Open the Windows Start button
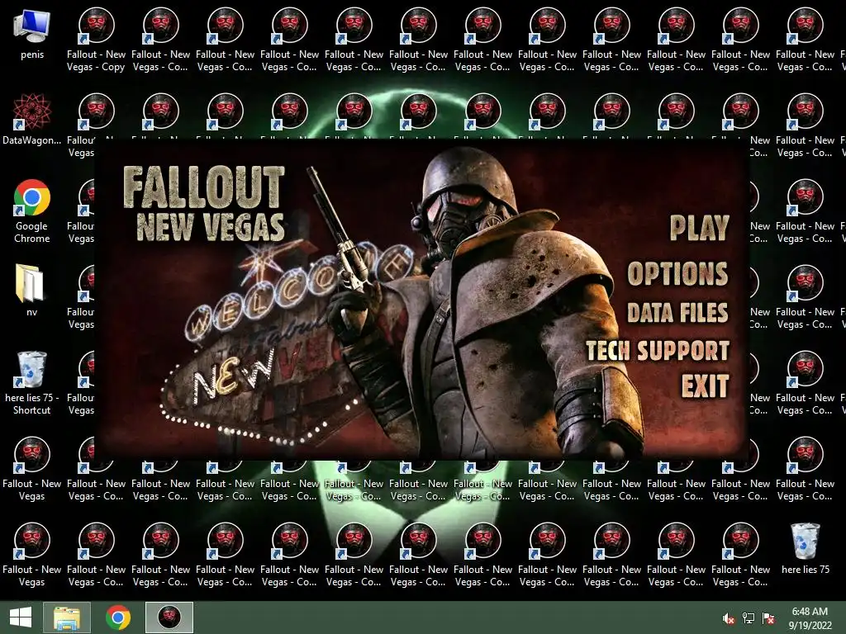The image size is (846, 634). coord(21,617)
